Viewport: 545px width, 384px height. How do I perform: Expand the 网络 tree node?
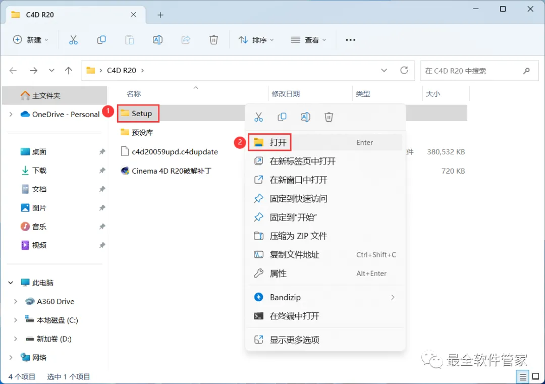click(x=11, y=358)
